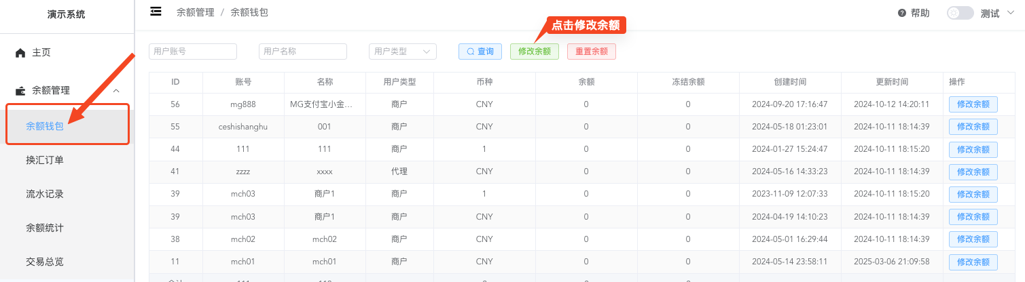Click 修改余额 in the mch01 row
The width and height of the screenshot is (1025, 282).
click(x=973, y=262)
